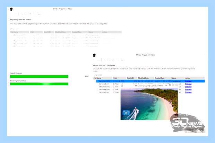
Task: Click the MPlayer window's title bar icon
Action: point(122,86)
